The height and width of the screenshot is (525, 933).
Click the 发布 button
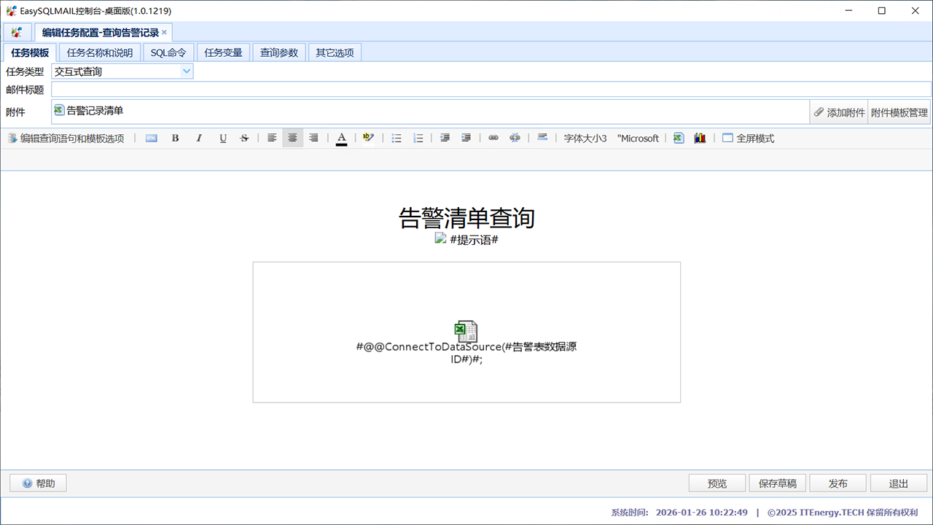pos(838,483)
